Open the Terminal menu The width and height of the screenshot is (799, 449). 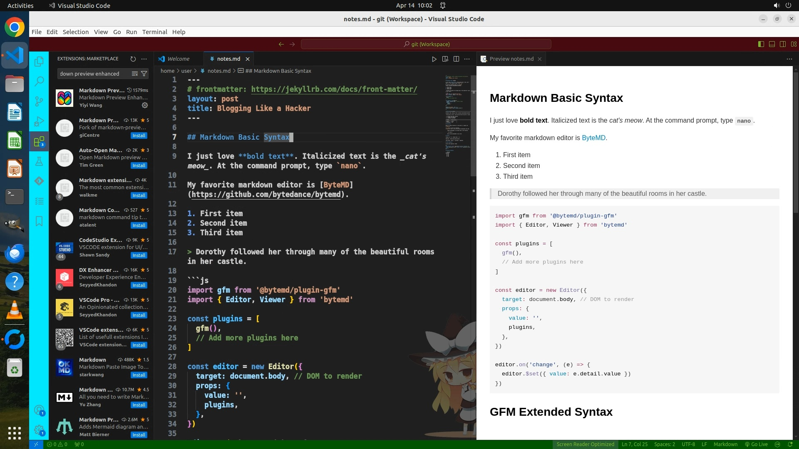[x=154, y=32]
